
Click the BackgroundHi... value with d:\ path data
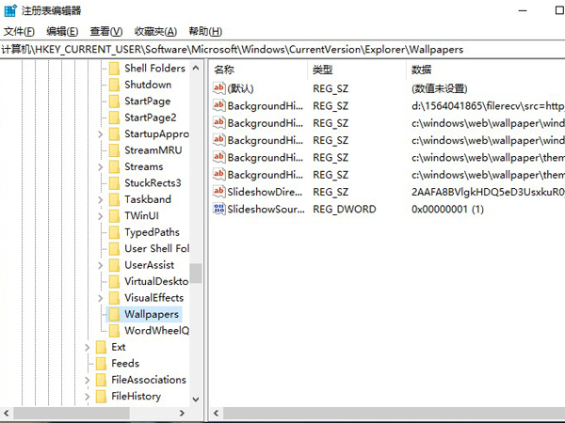[264, 105]
